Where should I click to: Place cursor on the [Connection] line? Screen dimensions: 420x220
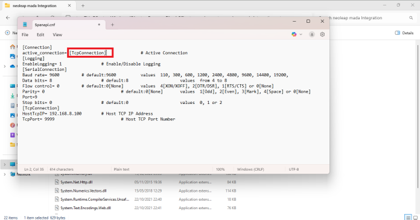[x=37, y=47]
